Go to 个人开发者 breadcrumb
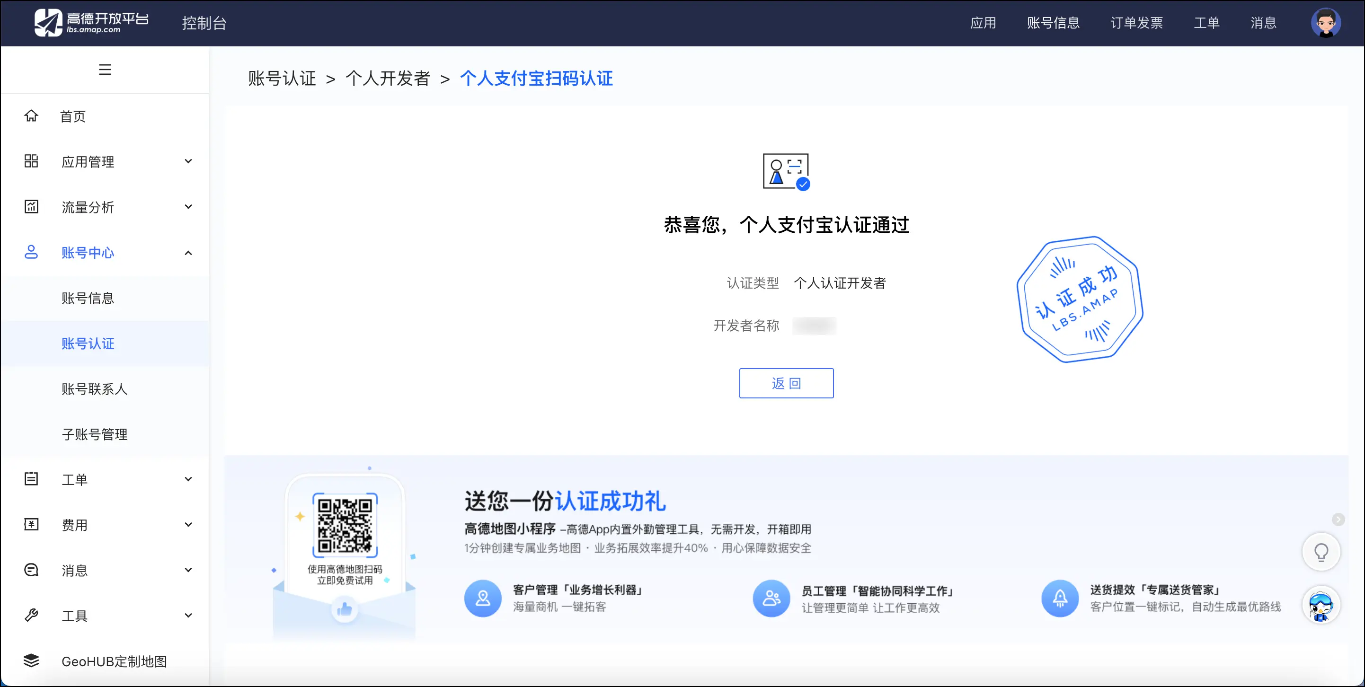This screenshot has width=1365, height=687. pos(388,79)
